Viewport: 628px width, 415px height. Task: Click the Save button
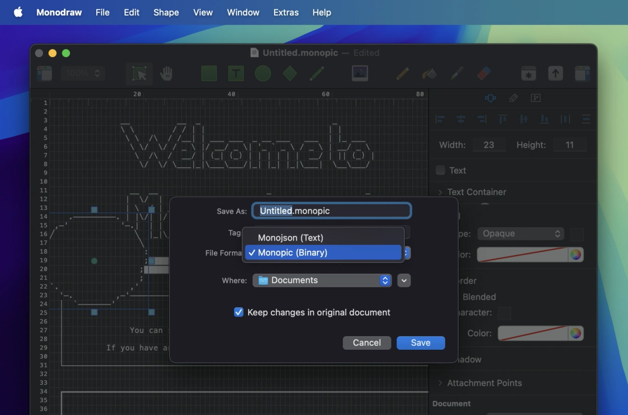[x=420, y=342]
